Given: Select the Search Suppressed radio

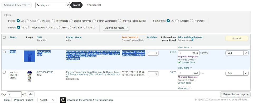Looking at the screenshot, I should coord(94,21).
